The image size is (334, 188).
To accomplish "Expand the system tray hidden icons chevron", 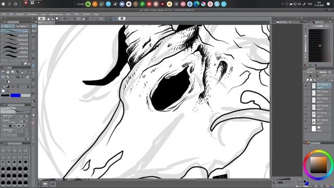I will pos(282,4).
